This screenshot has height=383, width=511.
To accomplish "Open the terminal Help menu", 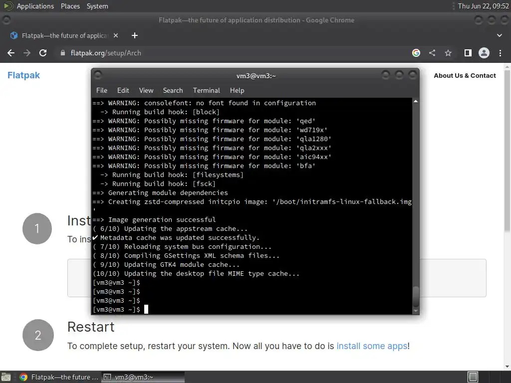I will [x=237, y=91].
